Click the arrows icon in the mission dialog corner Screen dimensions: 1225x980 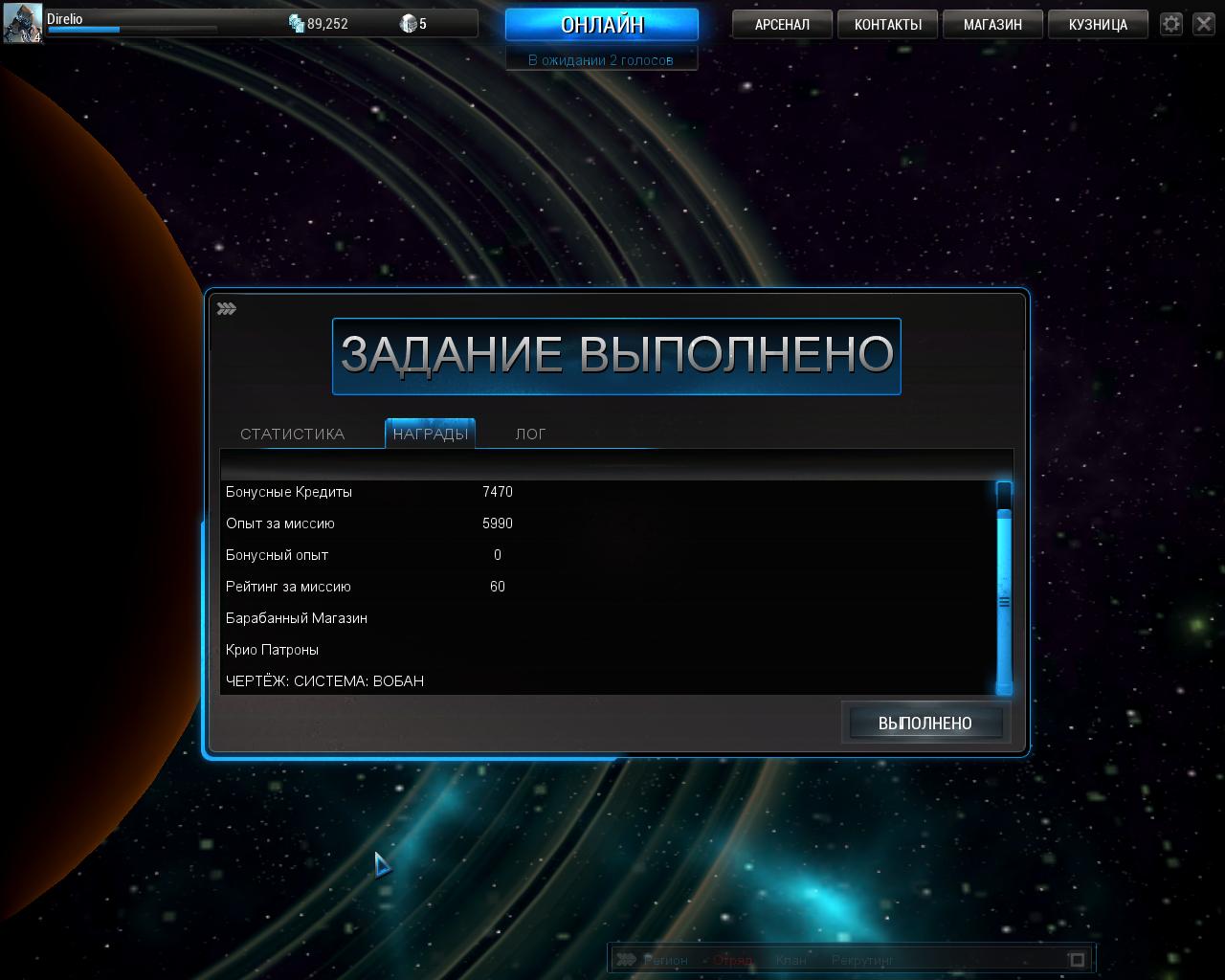pos(227,308)
